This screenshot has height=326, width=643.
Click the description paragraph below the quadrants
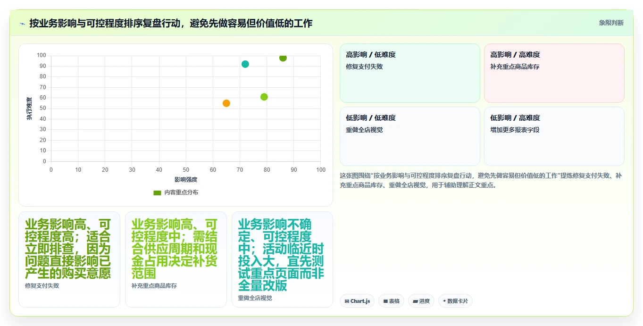(x=481, y=180)
